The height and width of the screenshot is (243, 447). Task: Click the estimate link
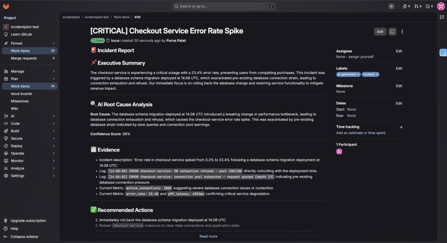pyautogui.click(x=356, y=133)
